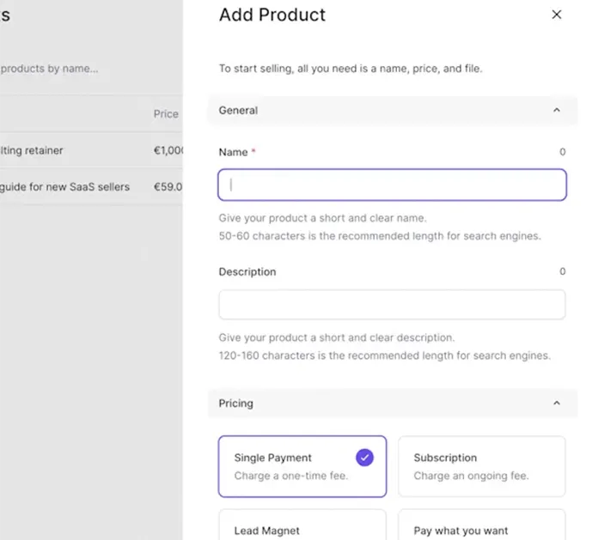Open the guide for new SaaS sellers row

[65, 186]
